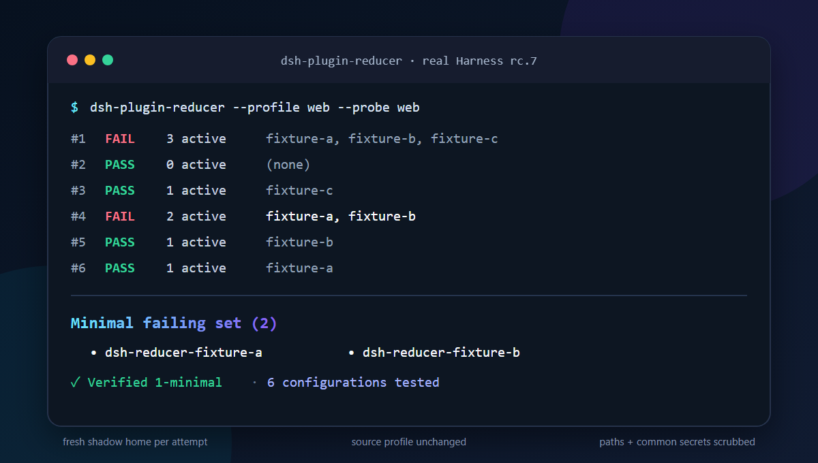Viewport: 818px width, 463px height.
Task: Click the window title 'dsh-plugin-reducer · real Harness rc.7'
Action: coord(409,61)
